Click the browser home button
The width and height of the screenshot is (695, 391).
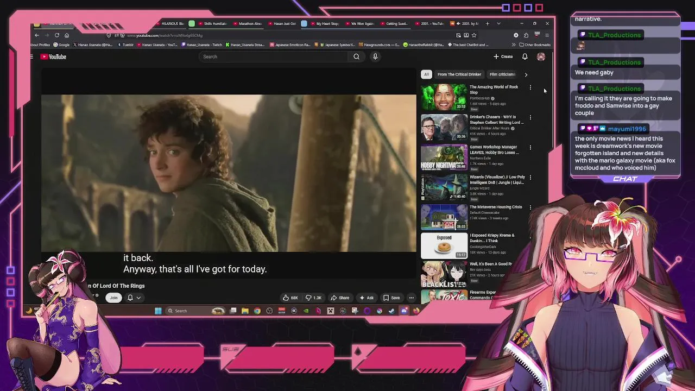pos(67,35)
